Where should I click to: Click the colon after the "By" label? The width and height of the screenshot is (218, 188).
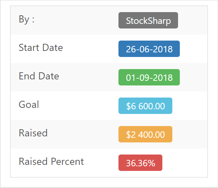point(33,20)
